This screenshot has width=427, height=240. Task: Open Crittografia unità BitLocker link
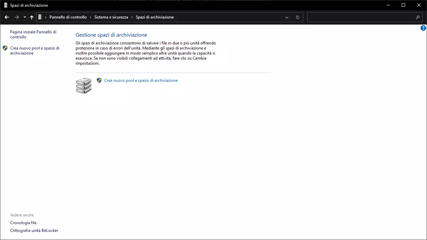click(34, 231)
